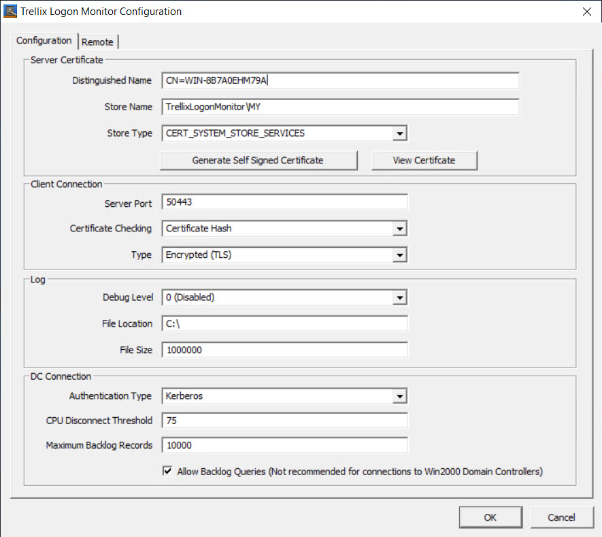Click the Client Connection group heading
This screenshot has width=602, height=537.
[67, 184]
